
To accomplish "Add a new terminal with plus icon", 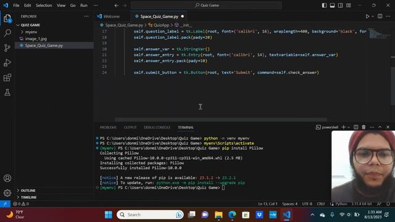I will [343, 127].
